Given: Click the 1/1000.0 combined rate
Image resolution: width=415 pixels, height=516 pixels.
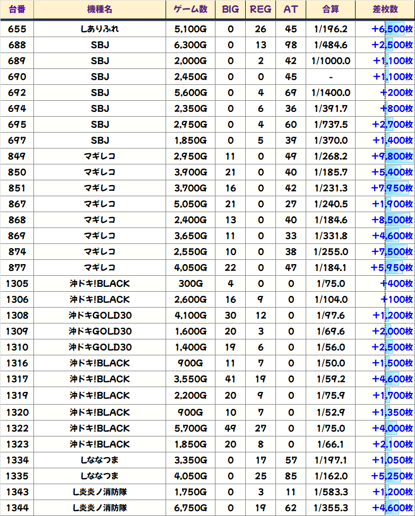Looking at the screenshot, I should (x=331, y=61).
